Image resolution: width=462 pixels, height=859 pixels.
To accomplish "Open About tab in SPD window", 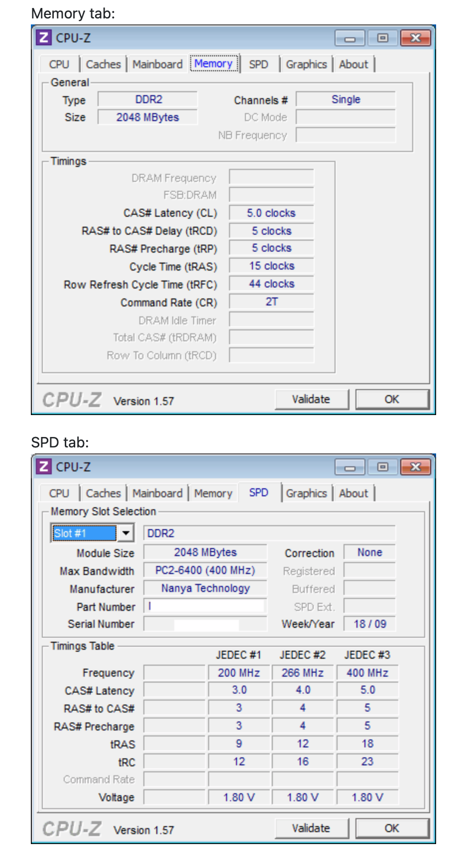I will [x=353, y=493].
